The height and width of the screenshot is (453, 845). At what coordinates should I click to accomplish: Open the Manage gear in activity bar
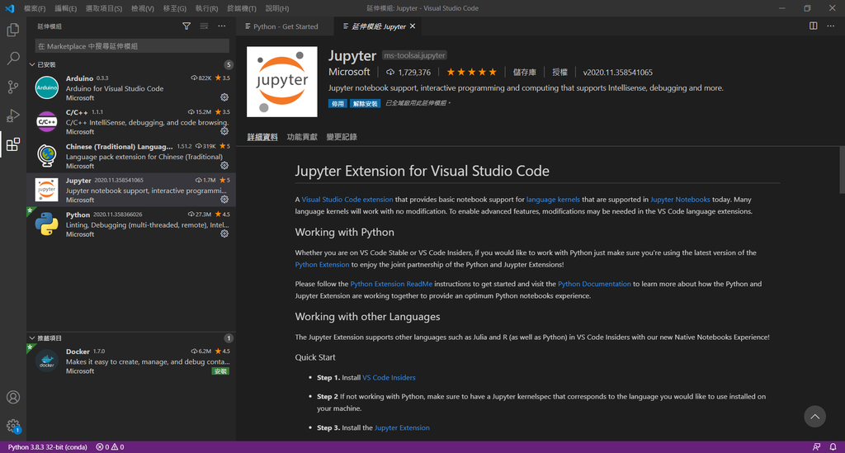pos(13,426)
